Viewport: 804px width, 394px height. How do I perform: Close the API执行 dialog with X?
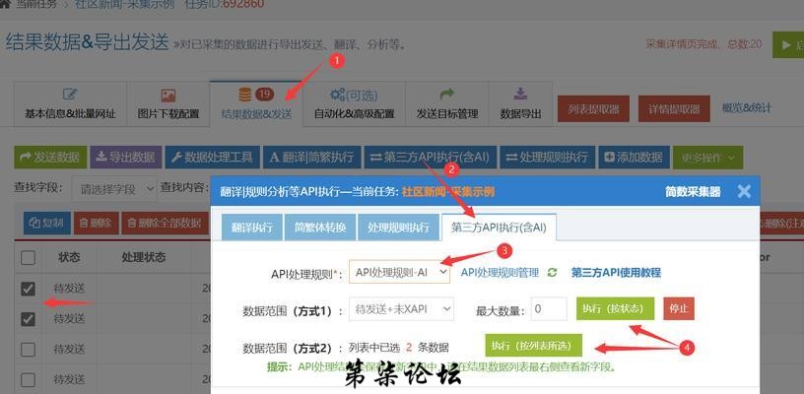(x=744, y=191)
